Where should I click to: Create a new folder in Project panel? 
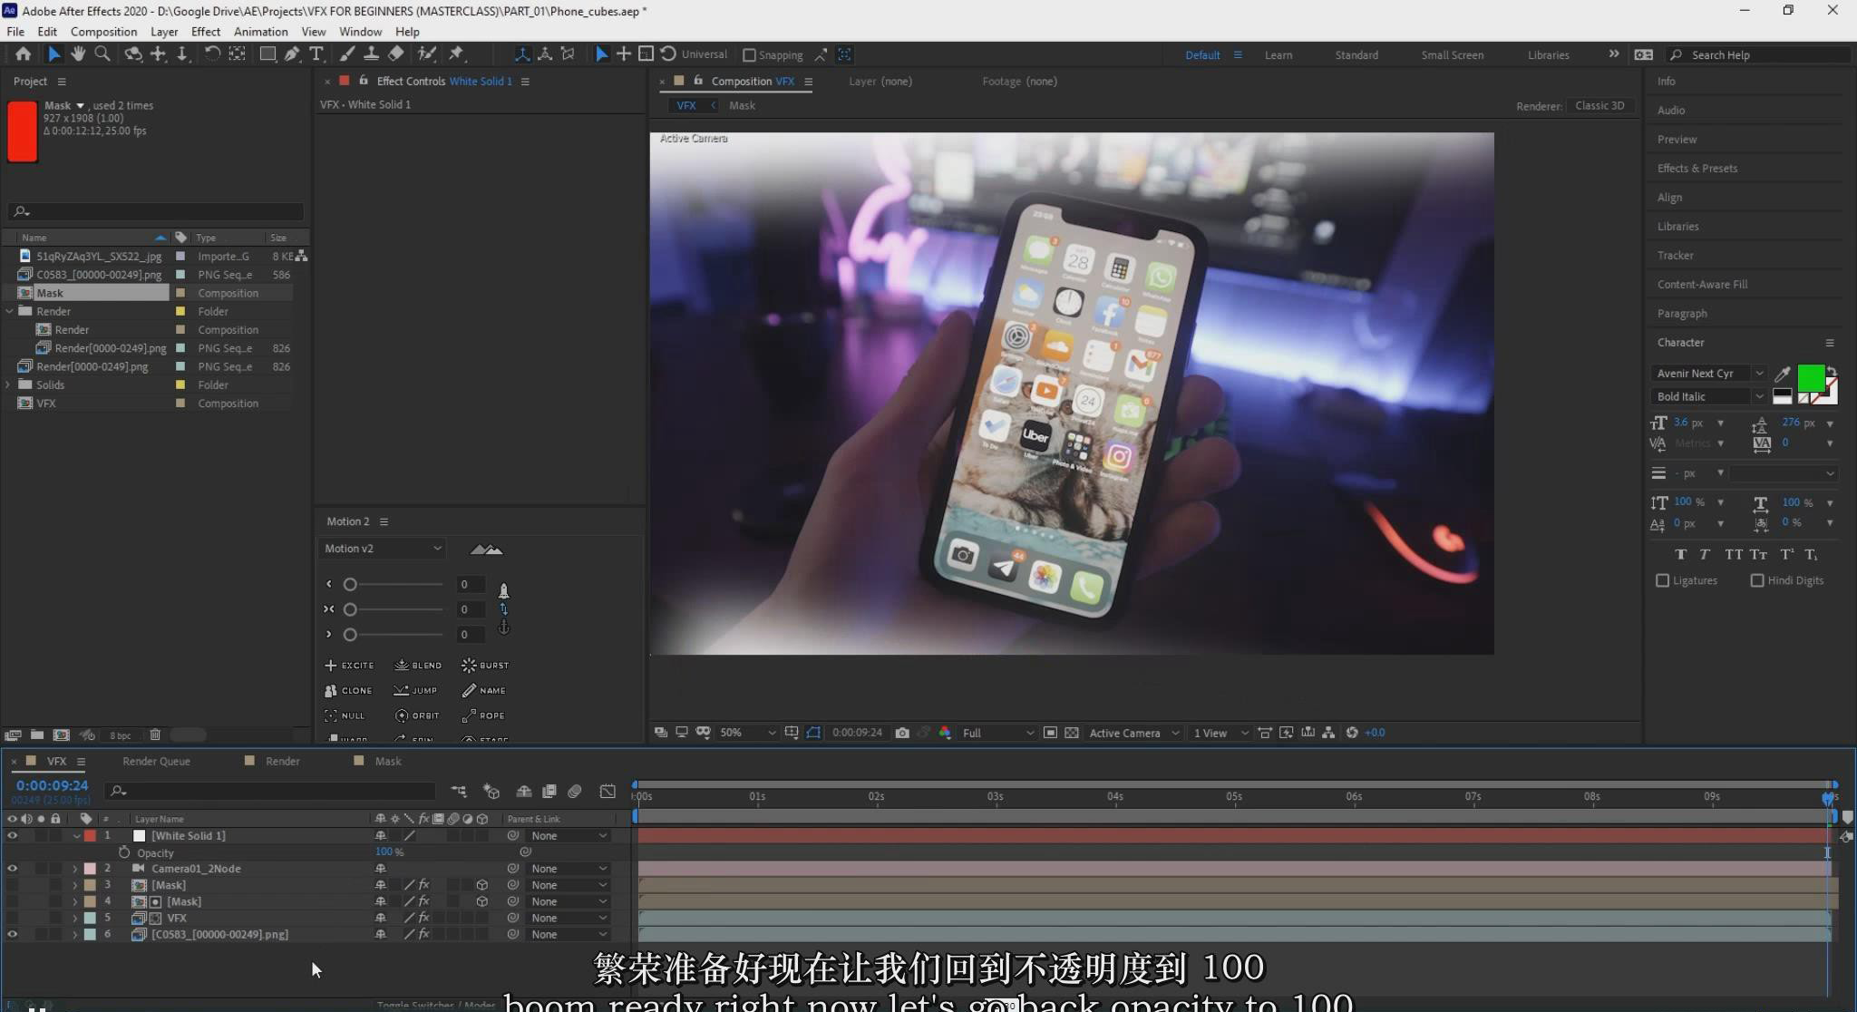click(x=37, y=735)
